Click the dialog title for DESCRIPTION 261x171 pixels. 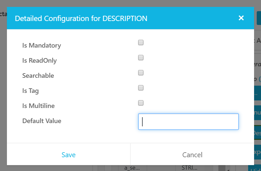(x=81, y=18)
